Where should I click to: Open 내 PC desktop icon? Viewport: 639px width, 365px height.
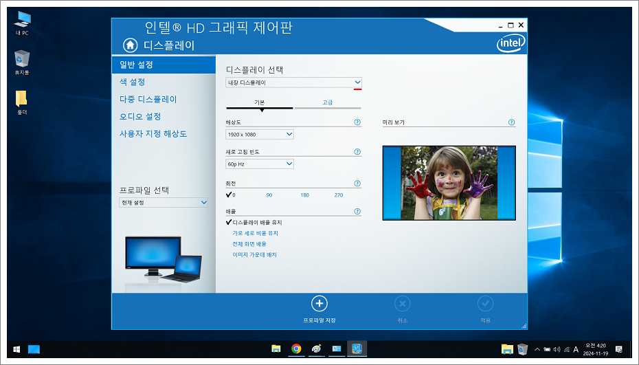(x=22, y=23)
